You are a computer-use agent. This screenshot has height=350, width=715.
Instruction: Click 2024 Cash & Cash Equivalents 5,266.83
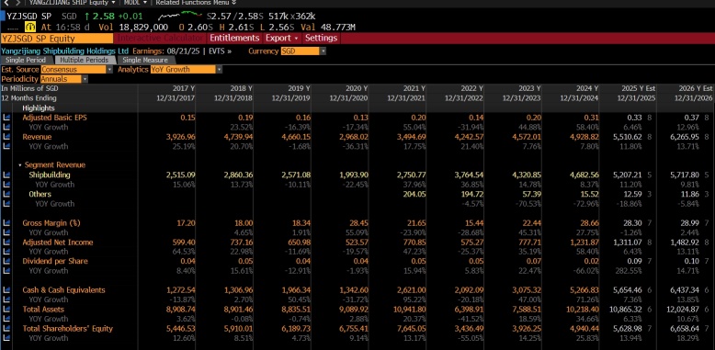584,290
